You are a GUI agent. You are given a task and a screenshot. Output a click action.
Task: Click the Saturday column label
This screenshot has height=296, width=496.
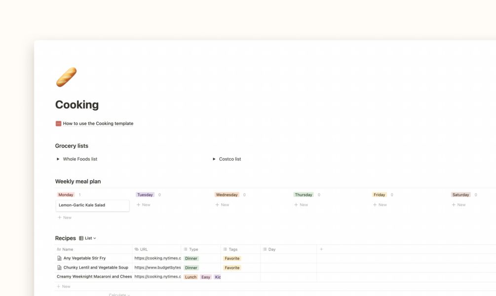[460, 195]
